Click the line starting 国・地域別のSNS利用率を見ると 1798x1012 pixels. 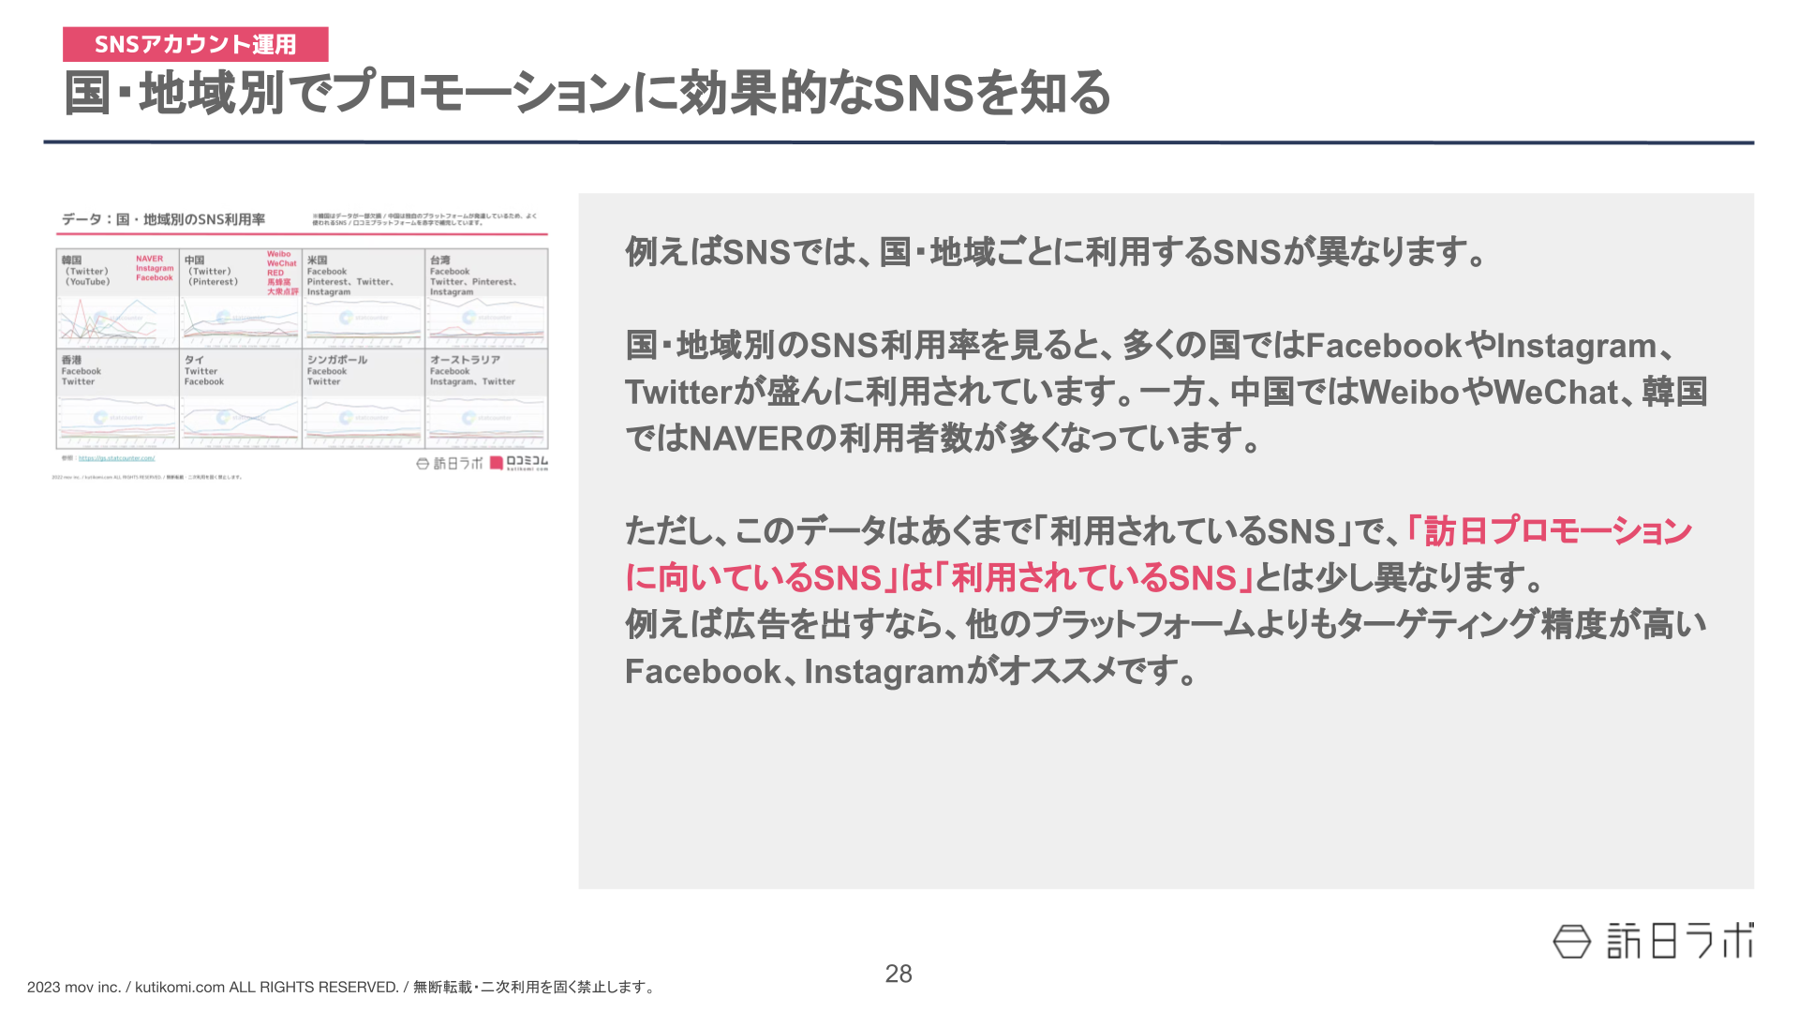point(1151,346)
